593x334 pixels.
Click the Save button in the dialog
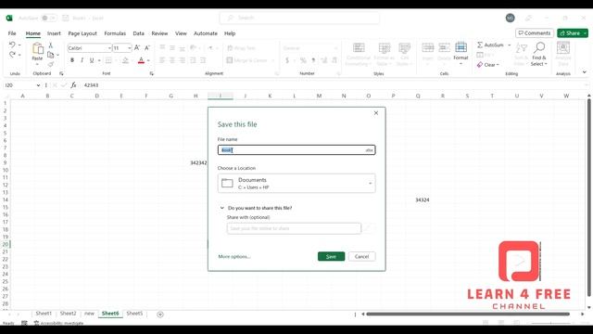331,256
